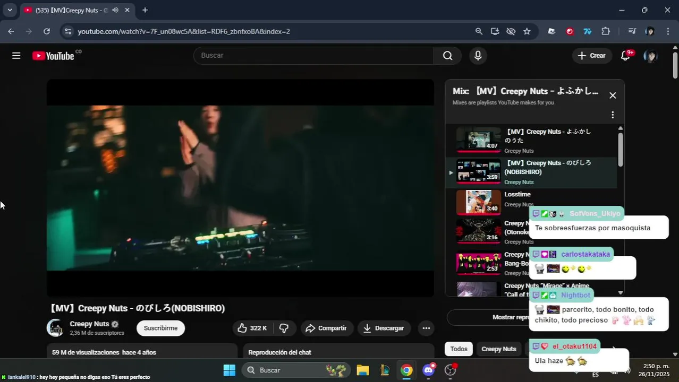
Task: Click the Suscribirme button
Action: pos(160,328)
